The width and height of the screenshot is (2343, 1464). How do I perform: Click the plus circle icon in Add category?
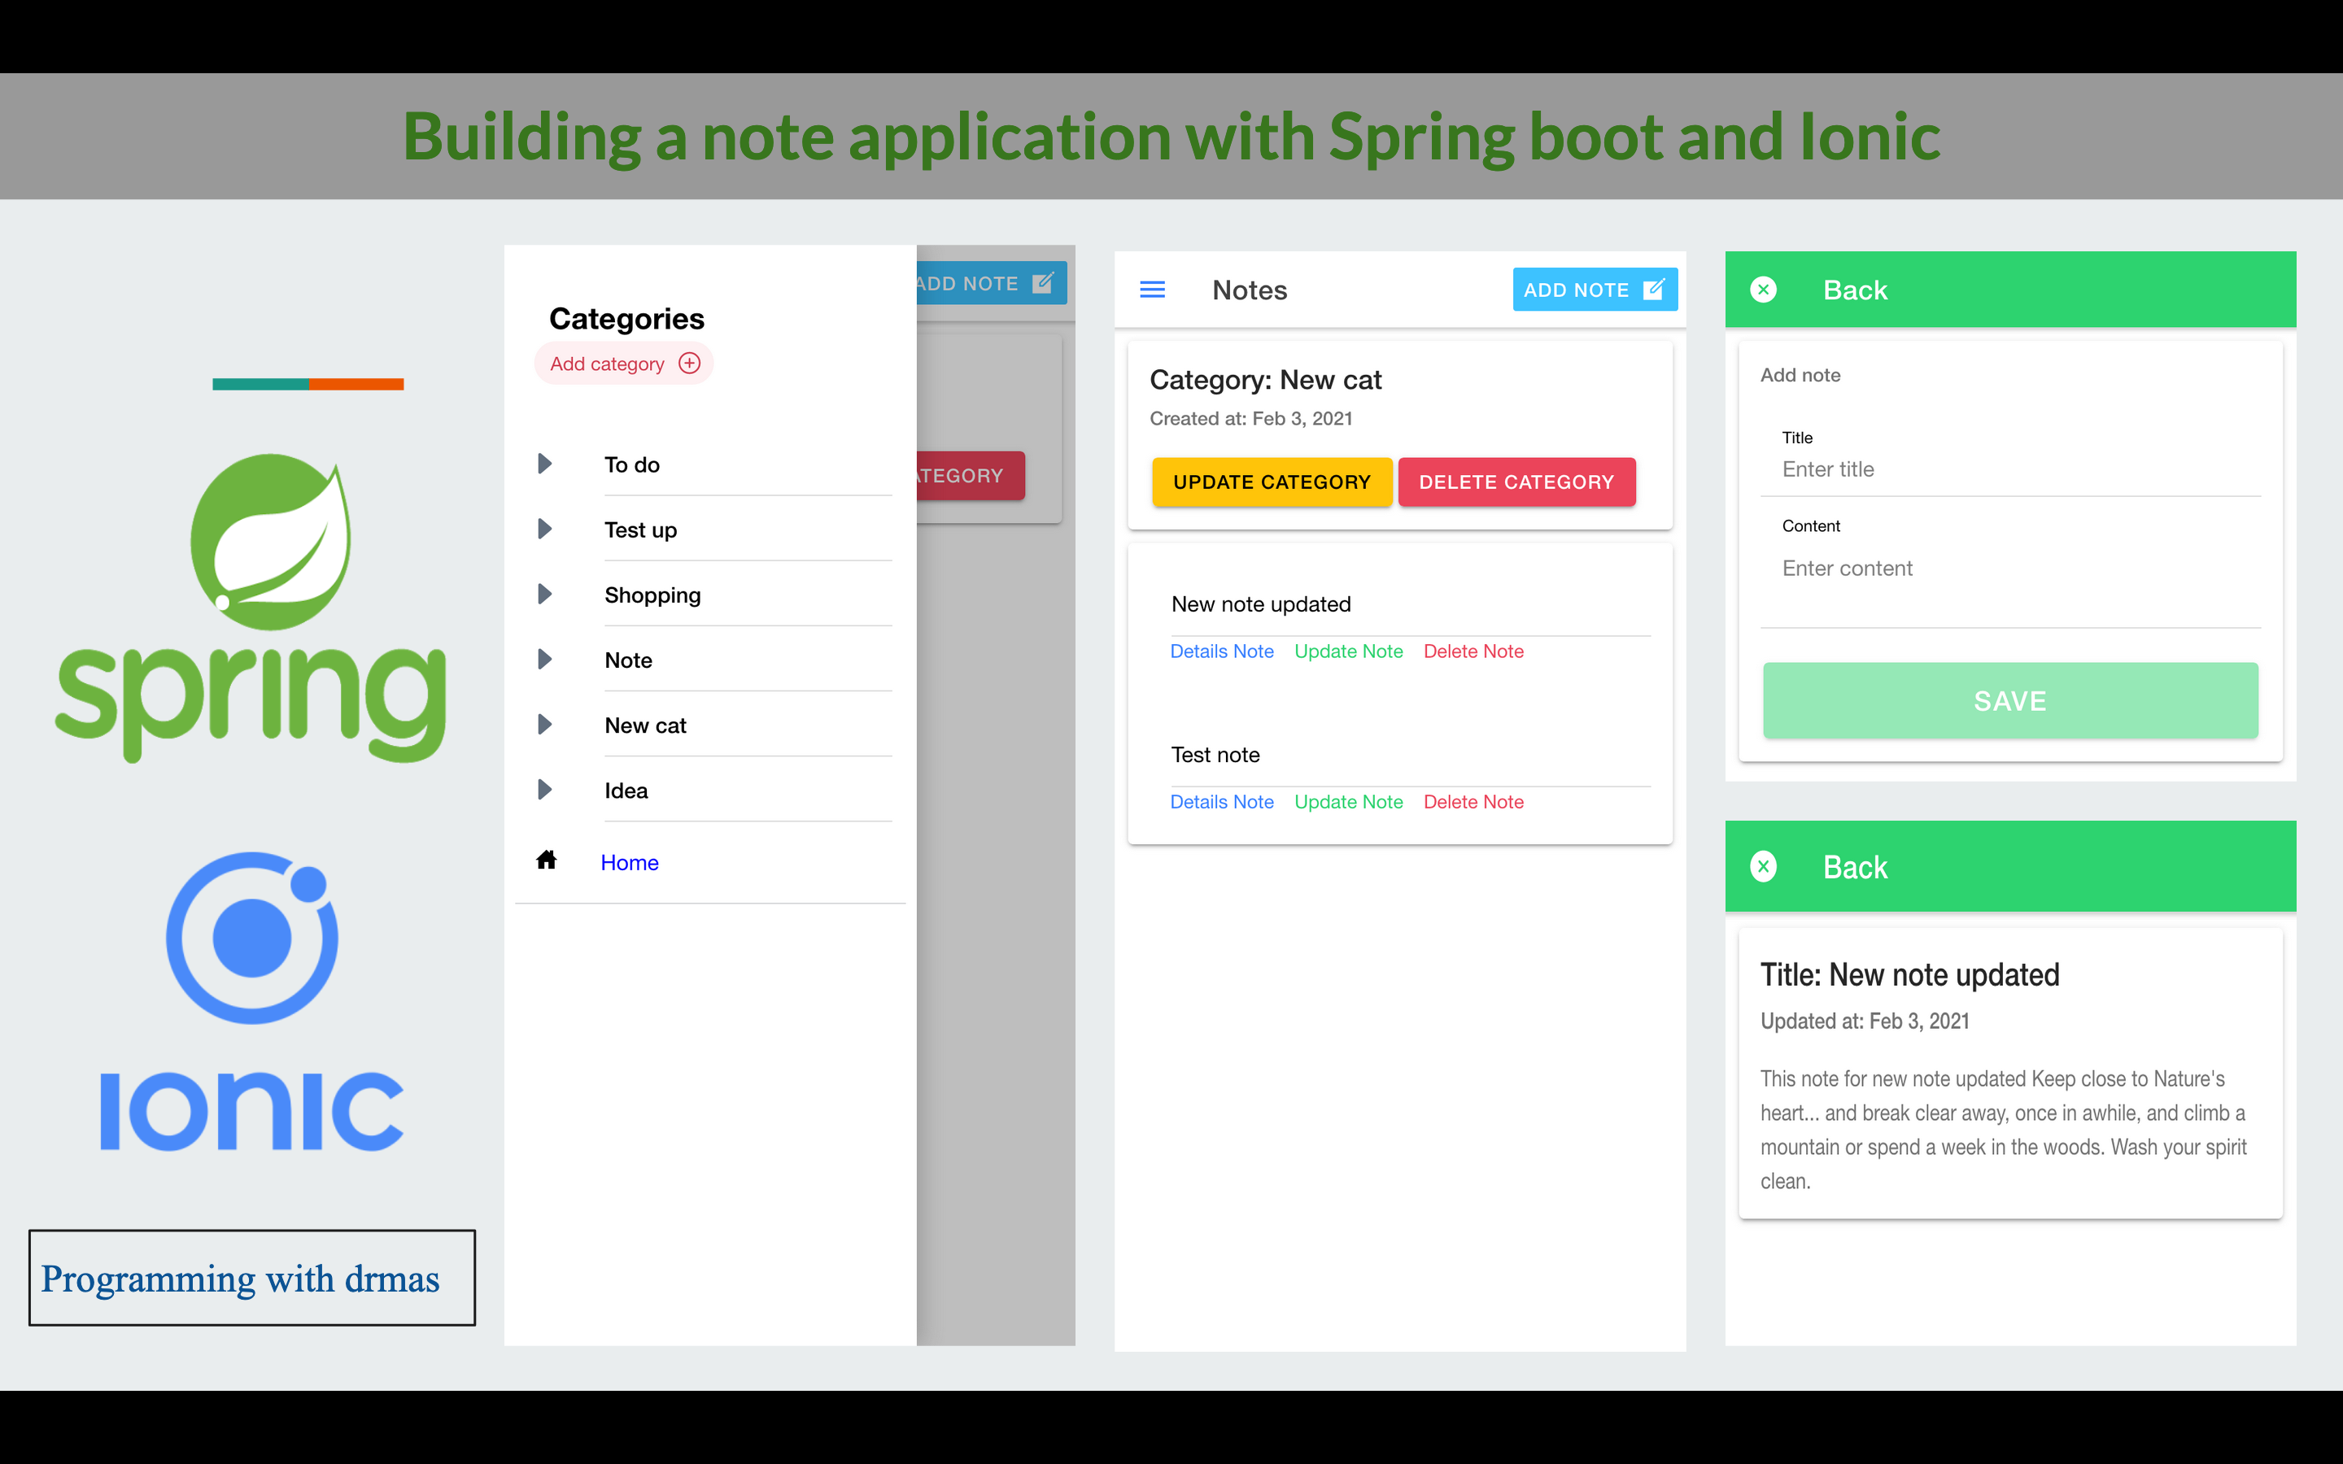tap(689, 363)
